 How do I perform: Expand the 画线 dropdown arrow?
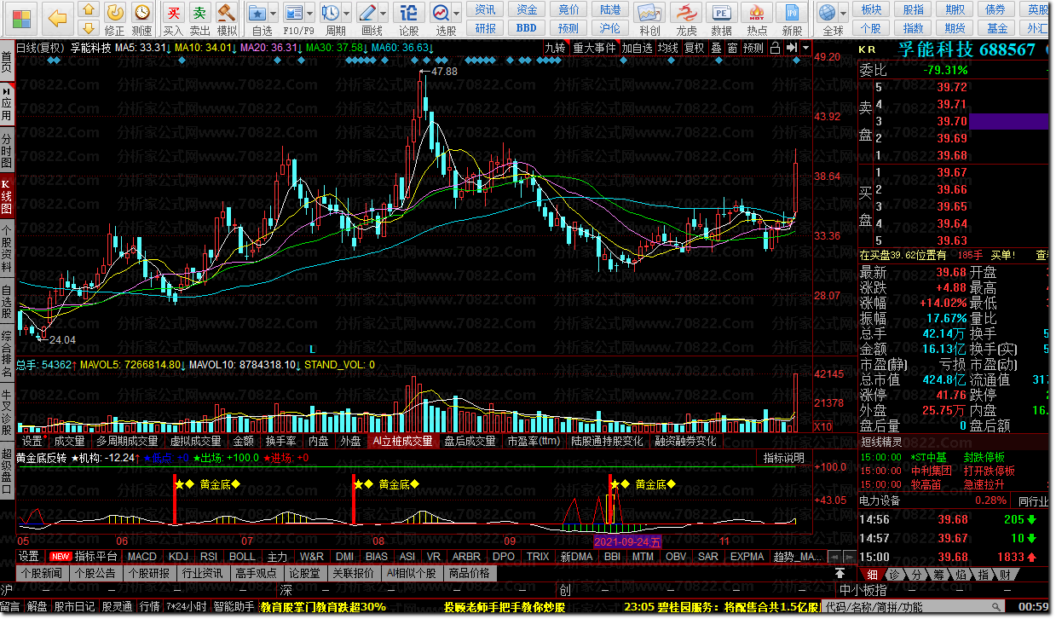pos(383,14)
